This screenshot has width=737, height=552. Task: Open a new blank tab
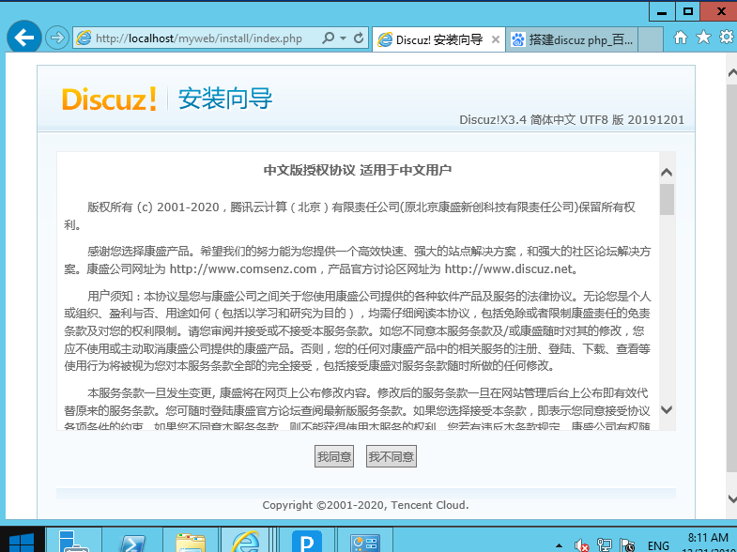pyautogui.click(x=651, y=39)
